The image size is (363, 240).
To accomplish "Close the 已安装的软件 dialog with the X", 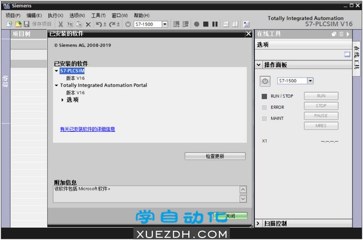I will click(x=249, y=34).
